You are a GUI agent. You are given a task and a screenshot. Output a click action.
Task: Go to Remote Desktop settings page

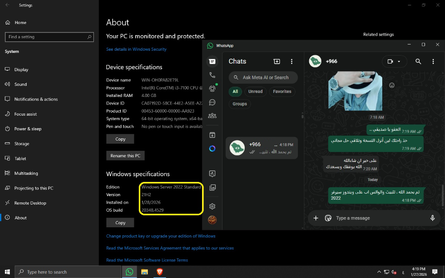[x=31, y=203]
